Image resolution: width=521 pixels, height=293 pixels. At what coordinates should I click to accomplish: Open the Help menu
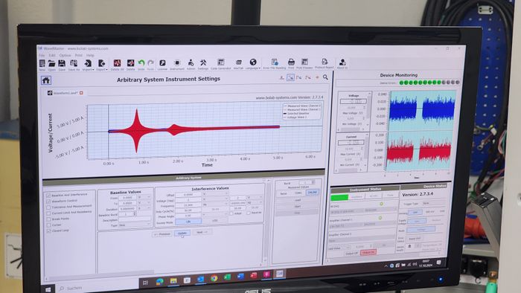[90, 56]
